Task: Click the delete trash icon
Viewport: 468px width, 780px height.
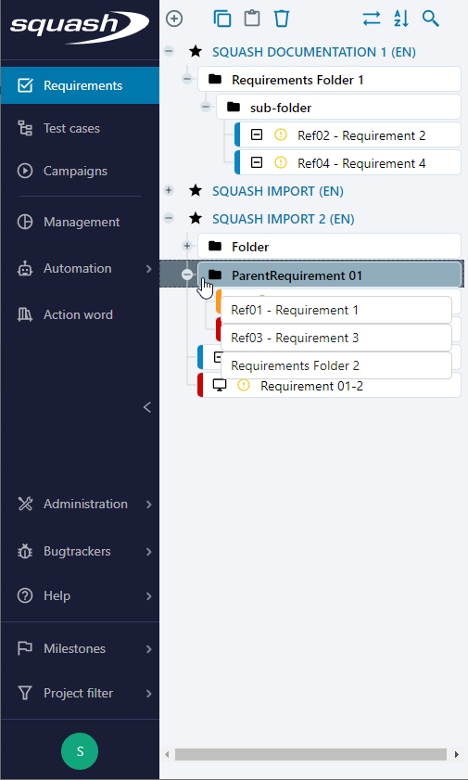Action: click(282, 19)
